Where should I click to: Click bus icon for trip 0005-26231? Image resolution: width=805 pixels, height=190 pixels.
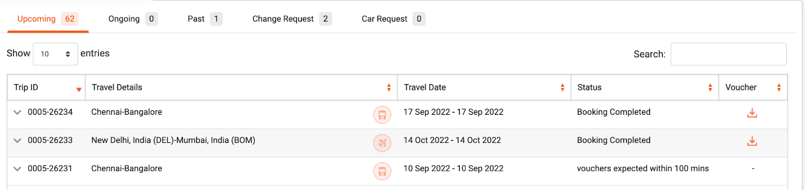(382, 171)
